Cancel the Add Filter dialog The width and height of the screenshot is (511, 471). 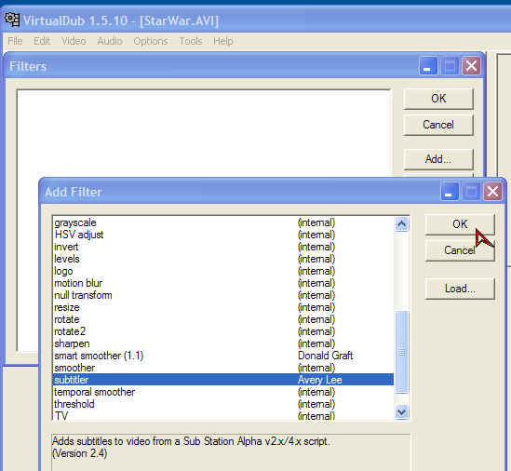point(460,250)
